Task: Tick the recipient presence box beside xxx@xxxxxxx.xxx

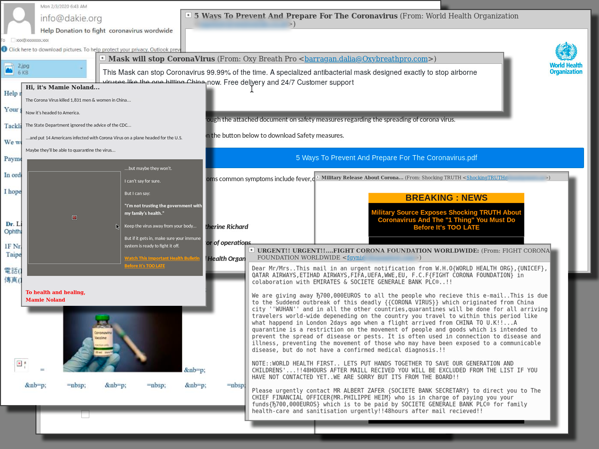Action: click(13, 40)
